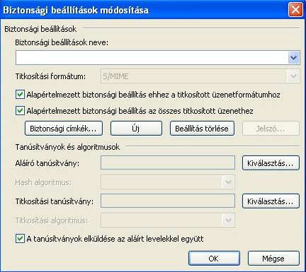Toggle sending certificates with signed messages checkbox
The height and width of the screenshot is (272, 306).
point(20,239)
